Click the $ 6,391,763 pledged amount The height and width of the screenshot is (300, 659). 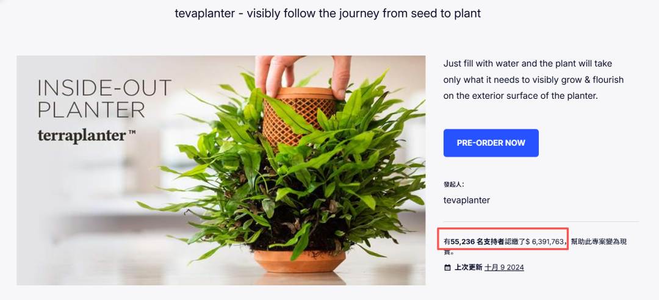pyautogui.click(x=544, y=241)
